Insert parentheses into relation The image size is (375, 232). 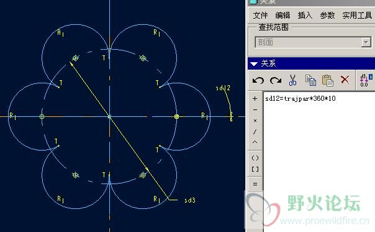point(255,158)
